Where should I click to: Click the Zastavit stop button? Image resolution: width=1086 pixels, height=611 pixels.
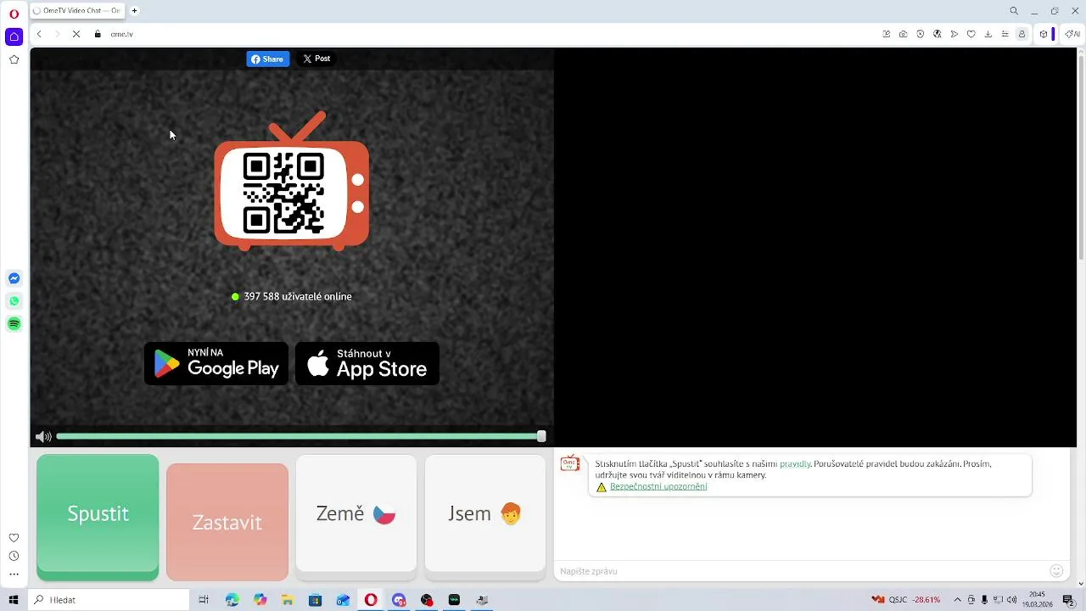227,522
